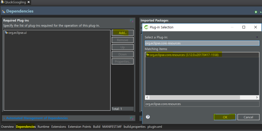Viewport: 262px width, 131px height.
Task: Click the green run icon in Dependencies header
Action: [256, 12]
